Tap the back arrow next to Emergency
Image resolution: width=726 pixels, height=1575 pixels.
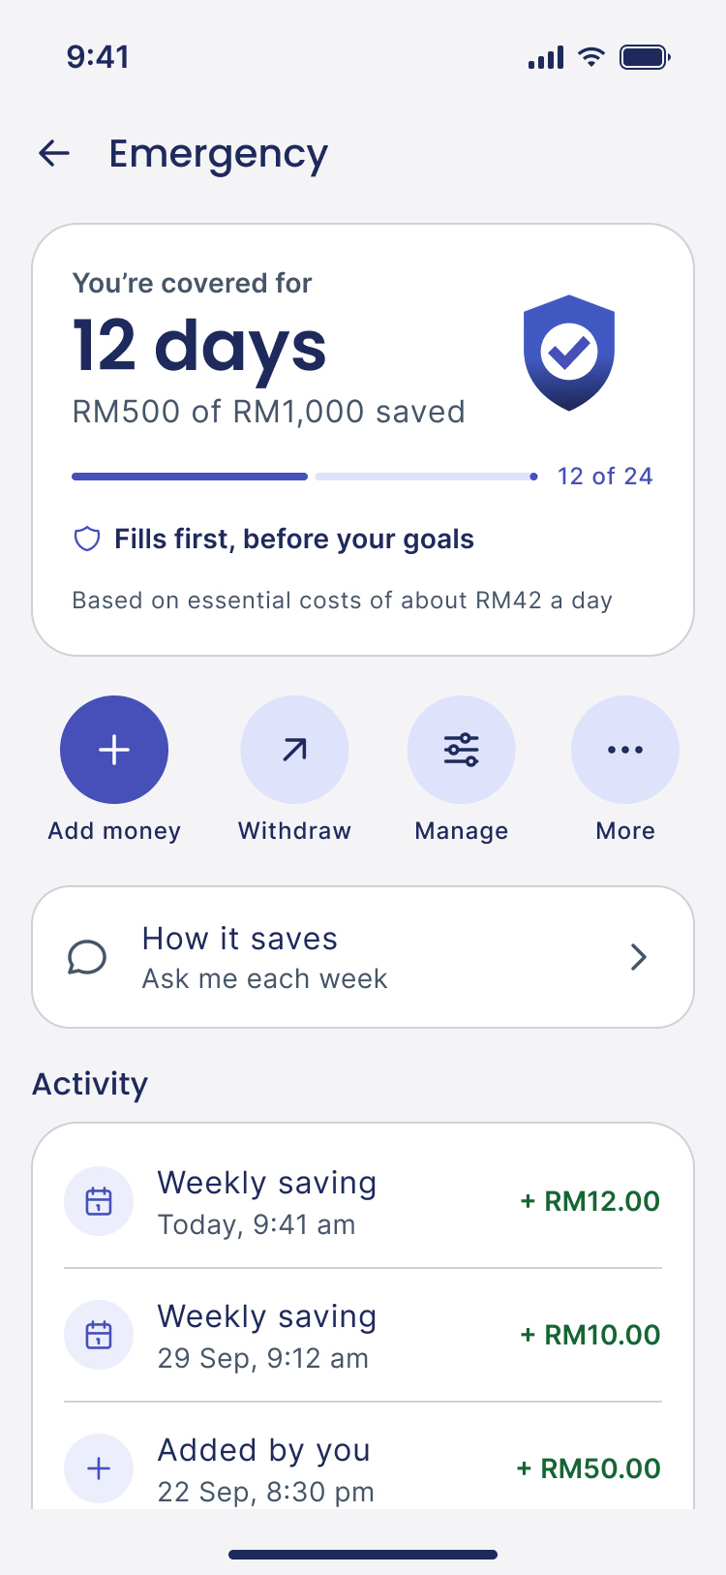click(x=54, y=153)
